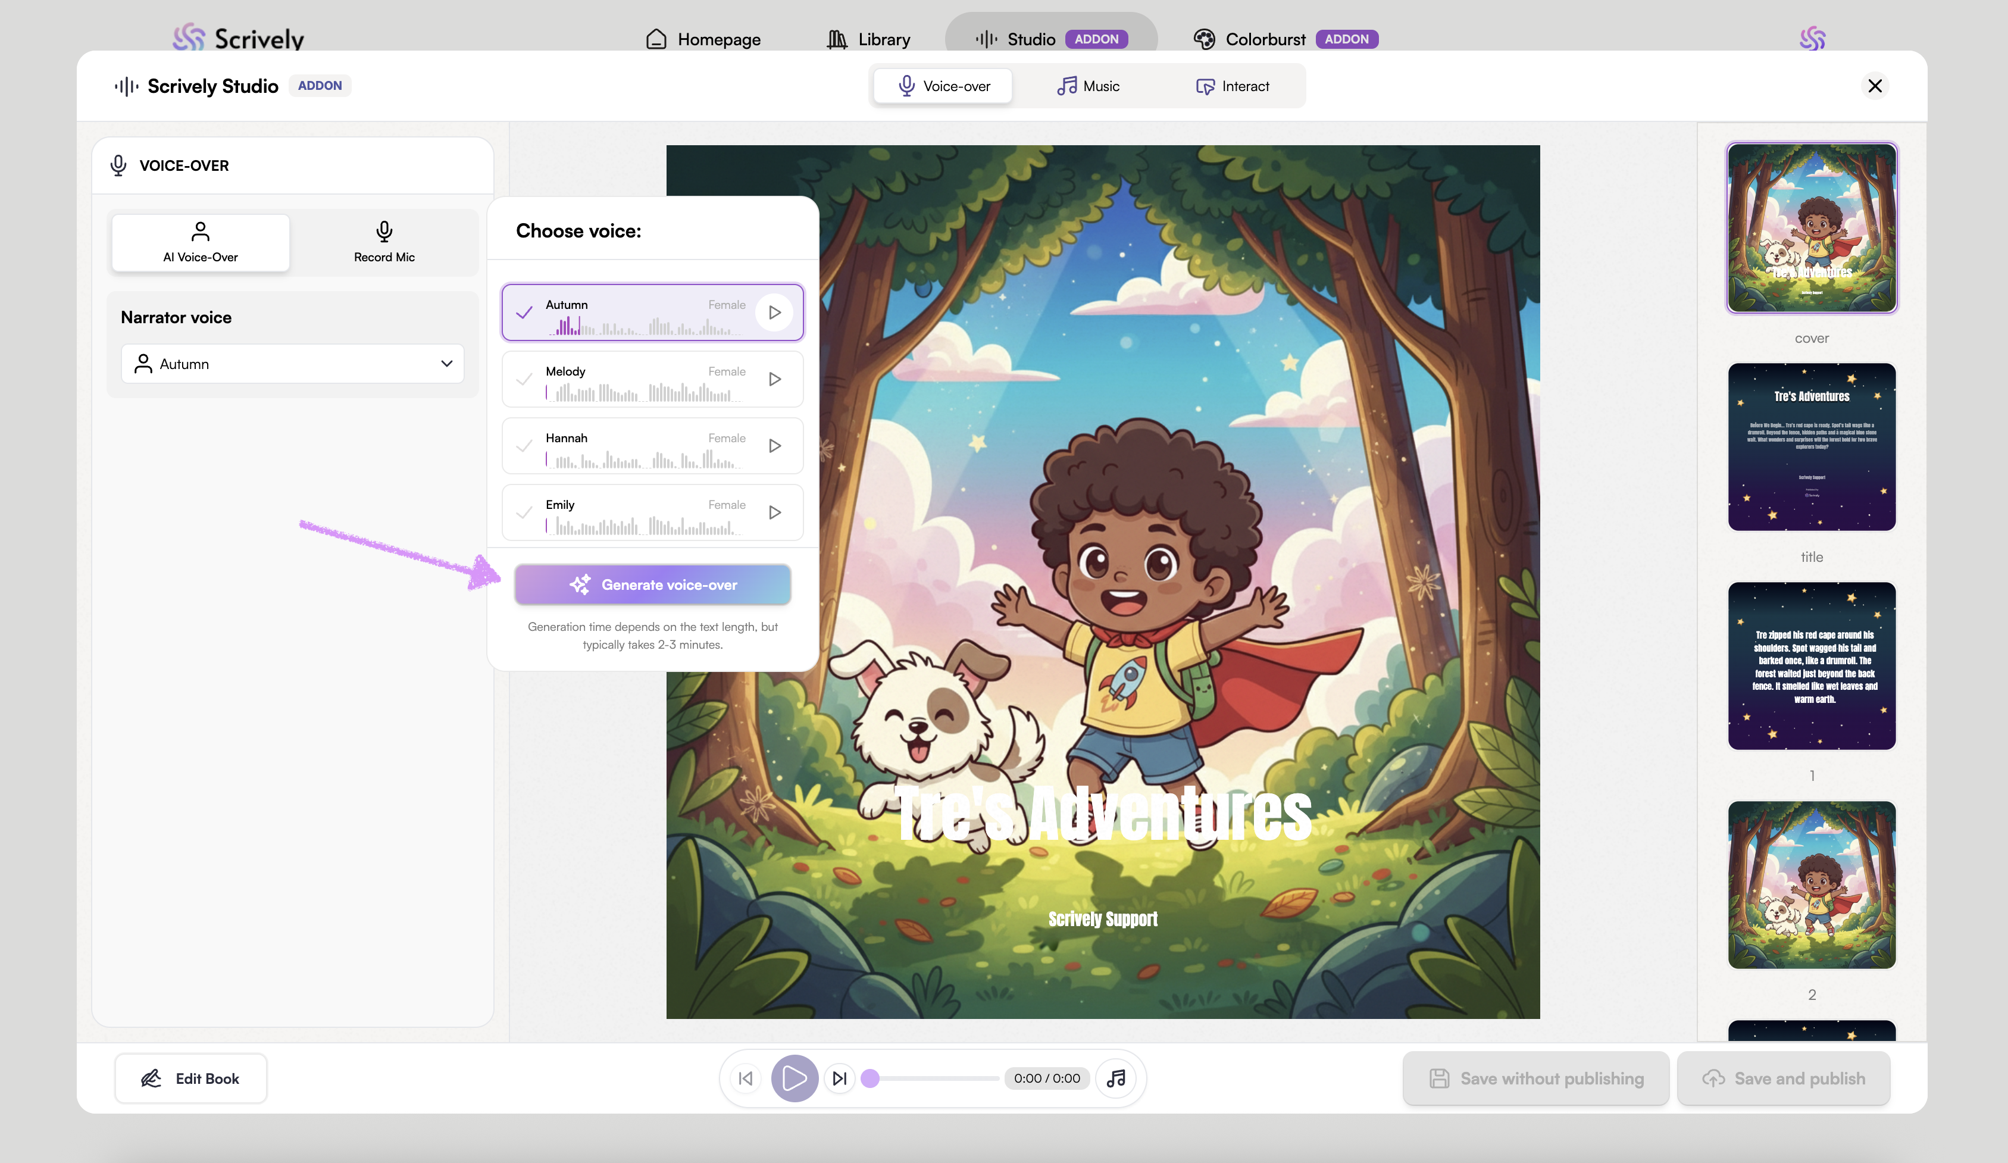Expand the Narrator voice Autumn dropdown
2008x1163 pixels.
[x=292, y=364]
